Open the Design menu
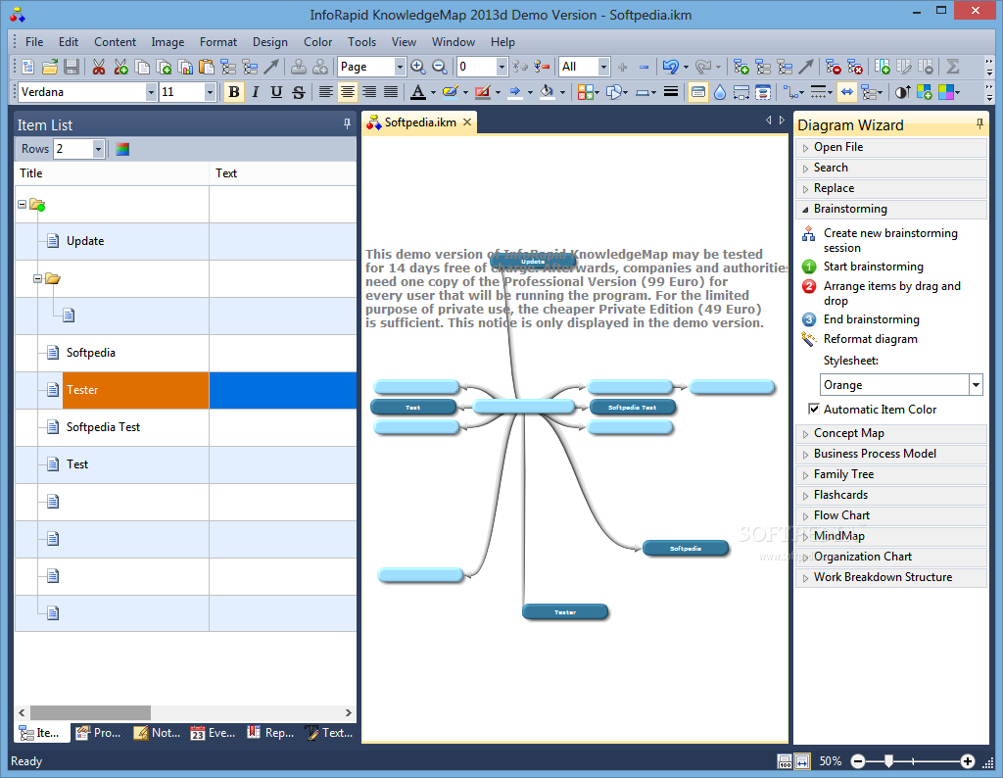Viewport: 1003px width, 778px height. pyautogui.click(x=270, y=41)
